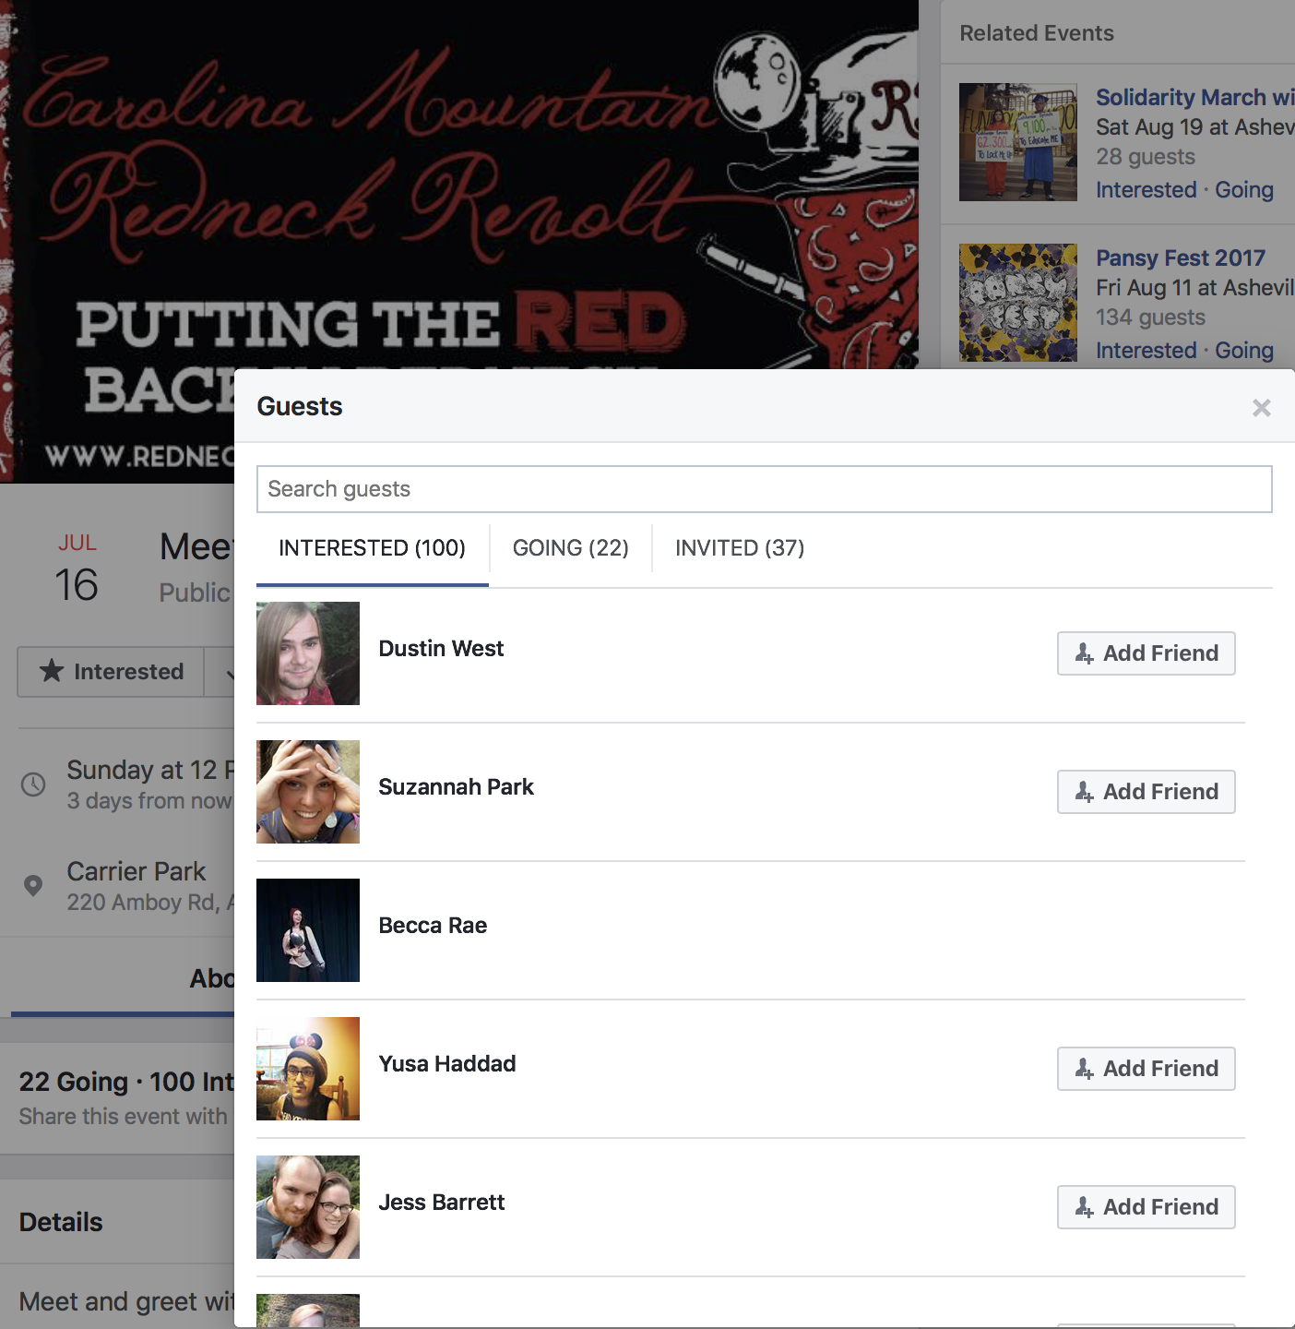Select the Interested (100) tab
The image size is (1295, 1329).
click(x=372, y=548)
